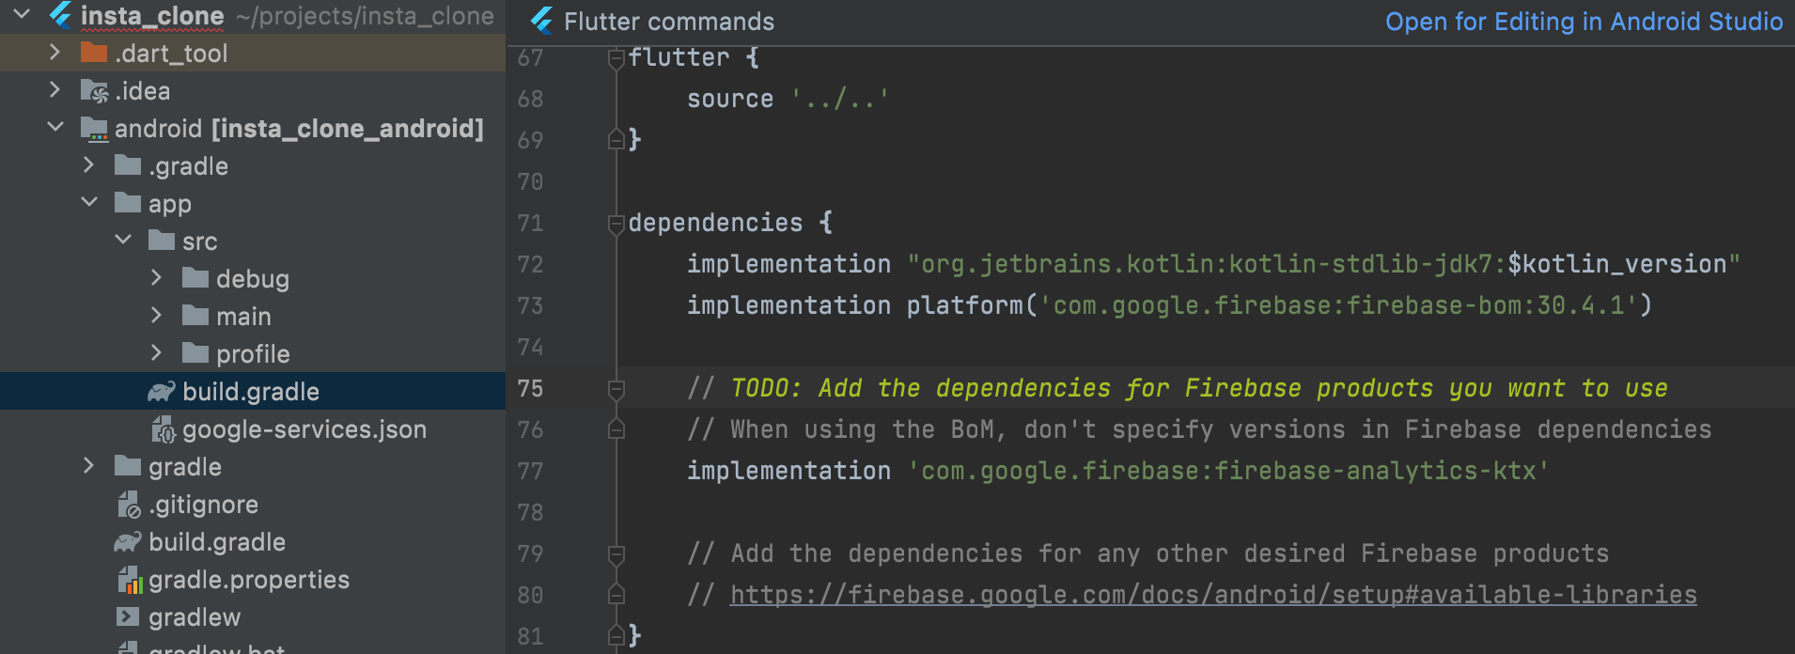Click line number 75 in the gutter
1795x654 pixels.
click(530, 388)
